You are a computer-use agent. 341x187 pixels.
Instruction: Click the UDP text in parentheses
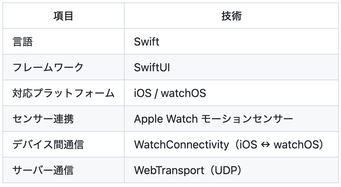[x=226, y=170]
